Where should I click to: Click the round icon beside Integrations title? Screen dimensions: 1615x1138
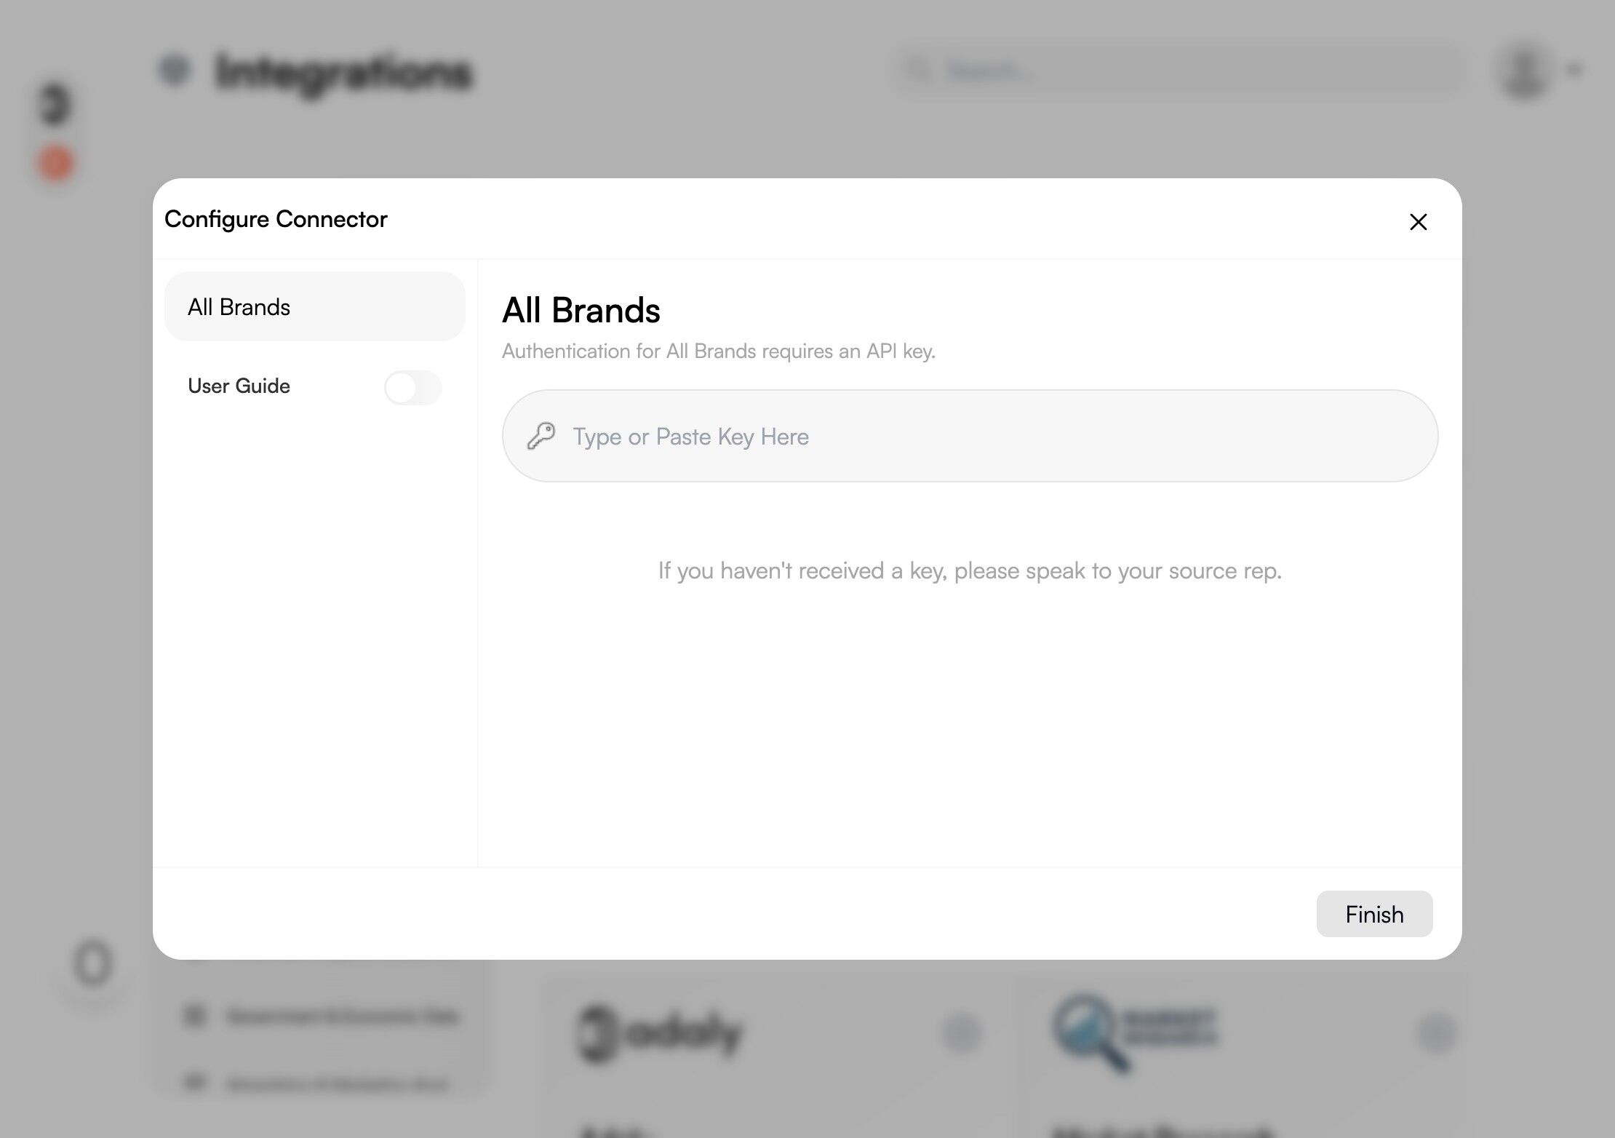[175, 71]
